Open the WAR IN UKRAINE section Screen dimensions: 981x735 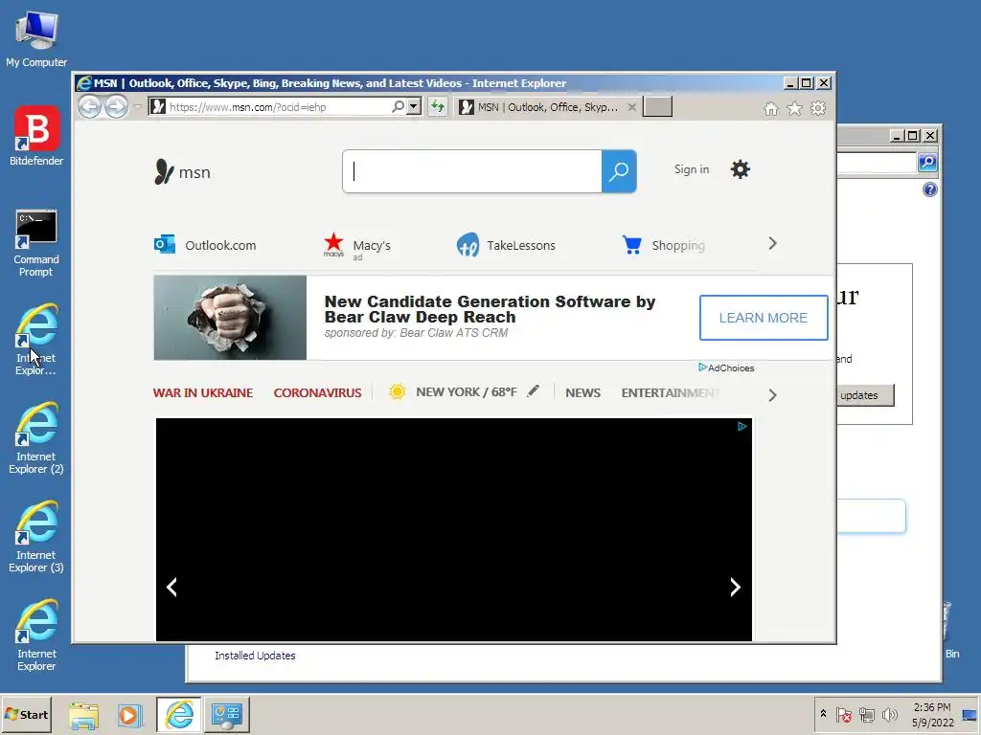(203, 393)
